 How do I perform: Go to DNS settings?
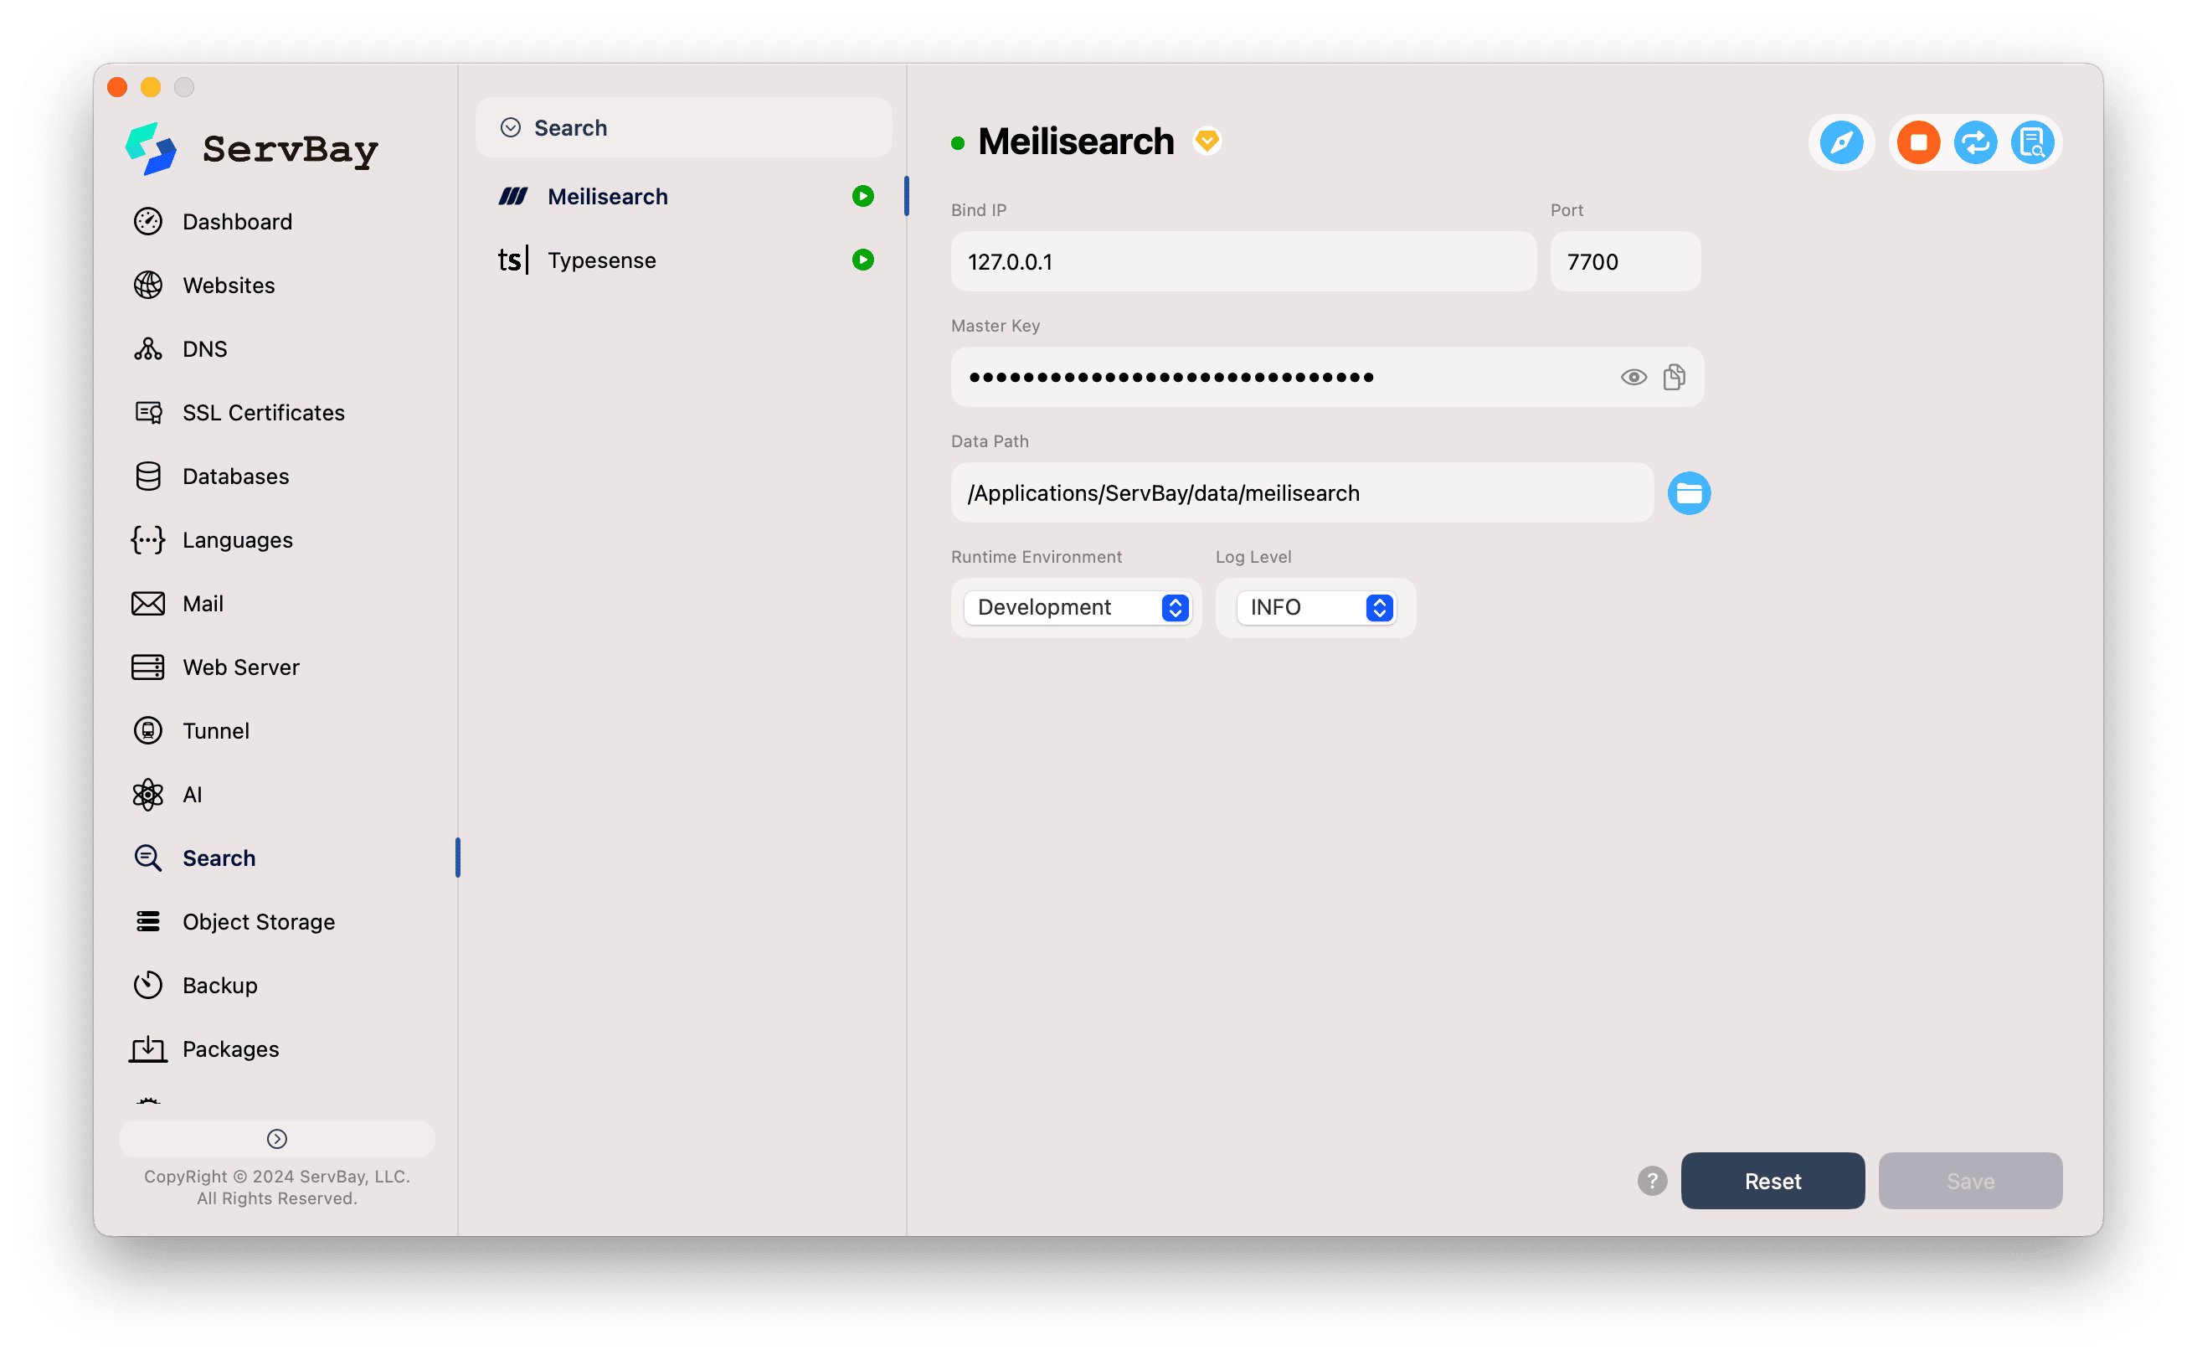[204, 349]
